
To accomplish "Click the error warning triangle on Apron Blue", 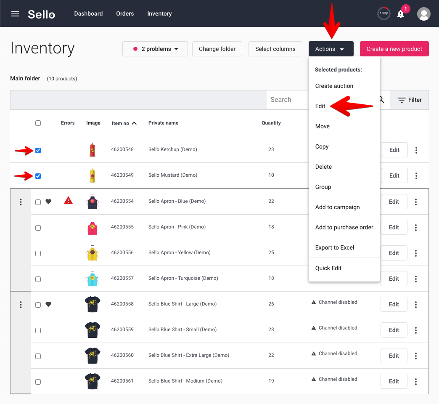I will coord(68,201).
